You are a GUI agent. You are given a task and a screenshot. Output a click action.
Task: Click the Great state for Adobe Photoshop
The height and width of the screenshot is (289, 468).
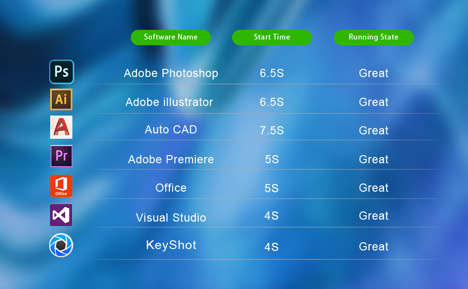point(374,73)
